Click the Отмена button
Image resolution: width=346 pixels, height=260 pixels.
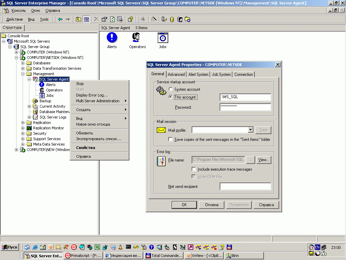[x=212, y=205]
